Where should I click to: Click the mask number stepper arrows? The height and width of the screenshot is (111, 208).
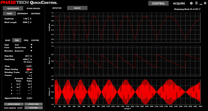coord(200,9)
